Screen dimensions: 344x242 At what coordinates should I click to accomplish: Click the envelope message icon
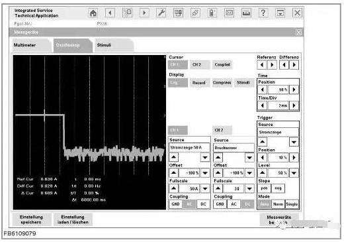230,13
